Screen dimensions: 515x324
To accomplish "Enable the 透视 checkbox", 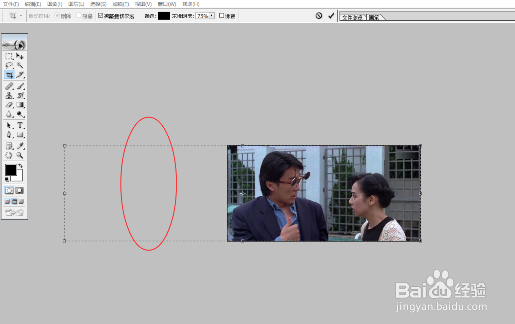I will point(222,15).
